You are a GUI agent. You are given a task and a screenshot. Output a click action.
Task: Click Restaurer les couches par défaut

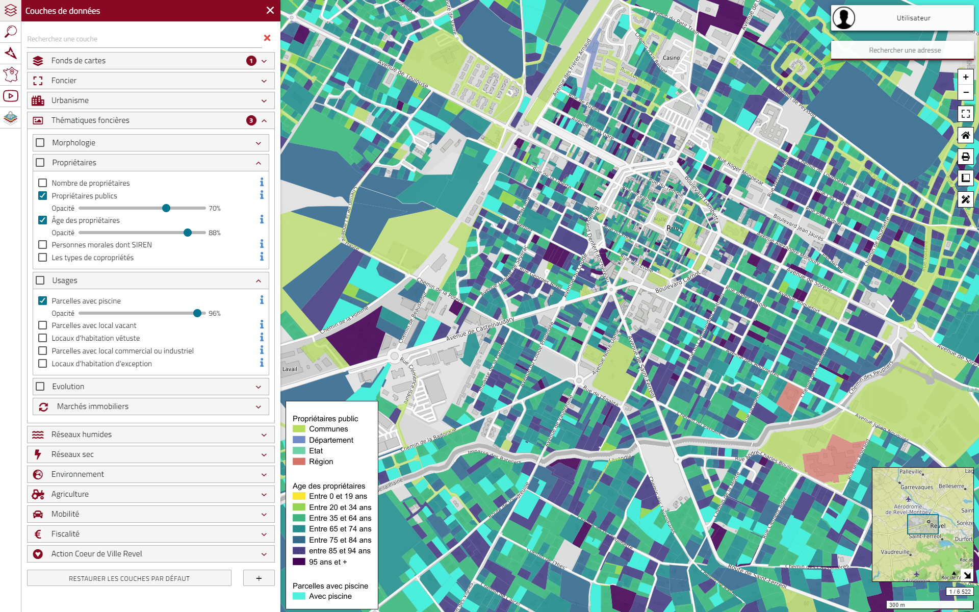pos(129,578)
